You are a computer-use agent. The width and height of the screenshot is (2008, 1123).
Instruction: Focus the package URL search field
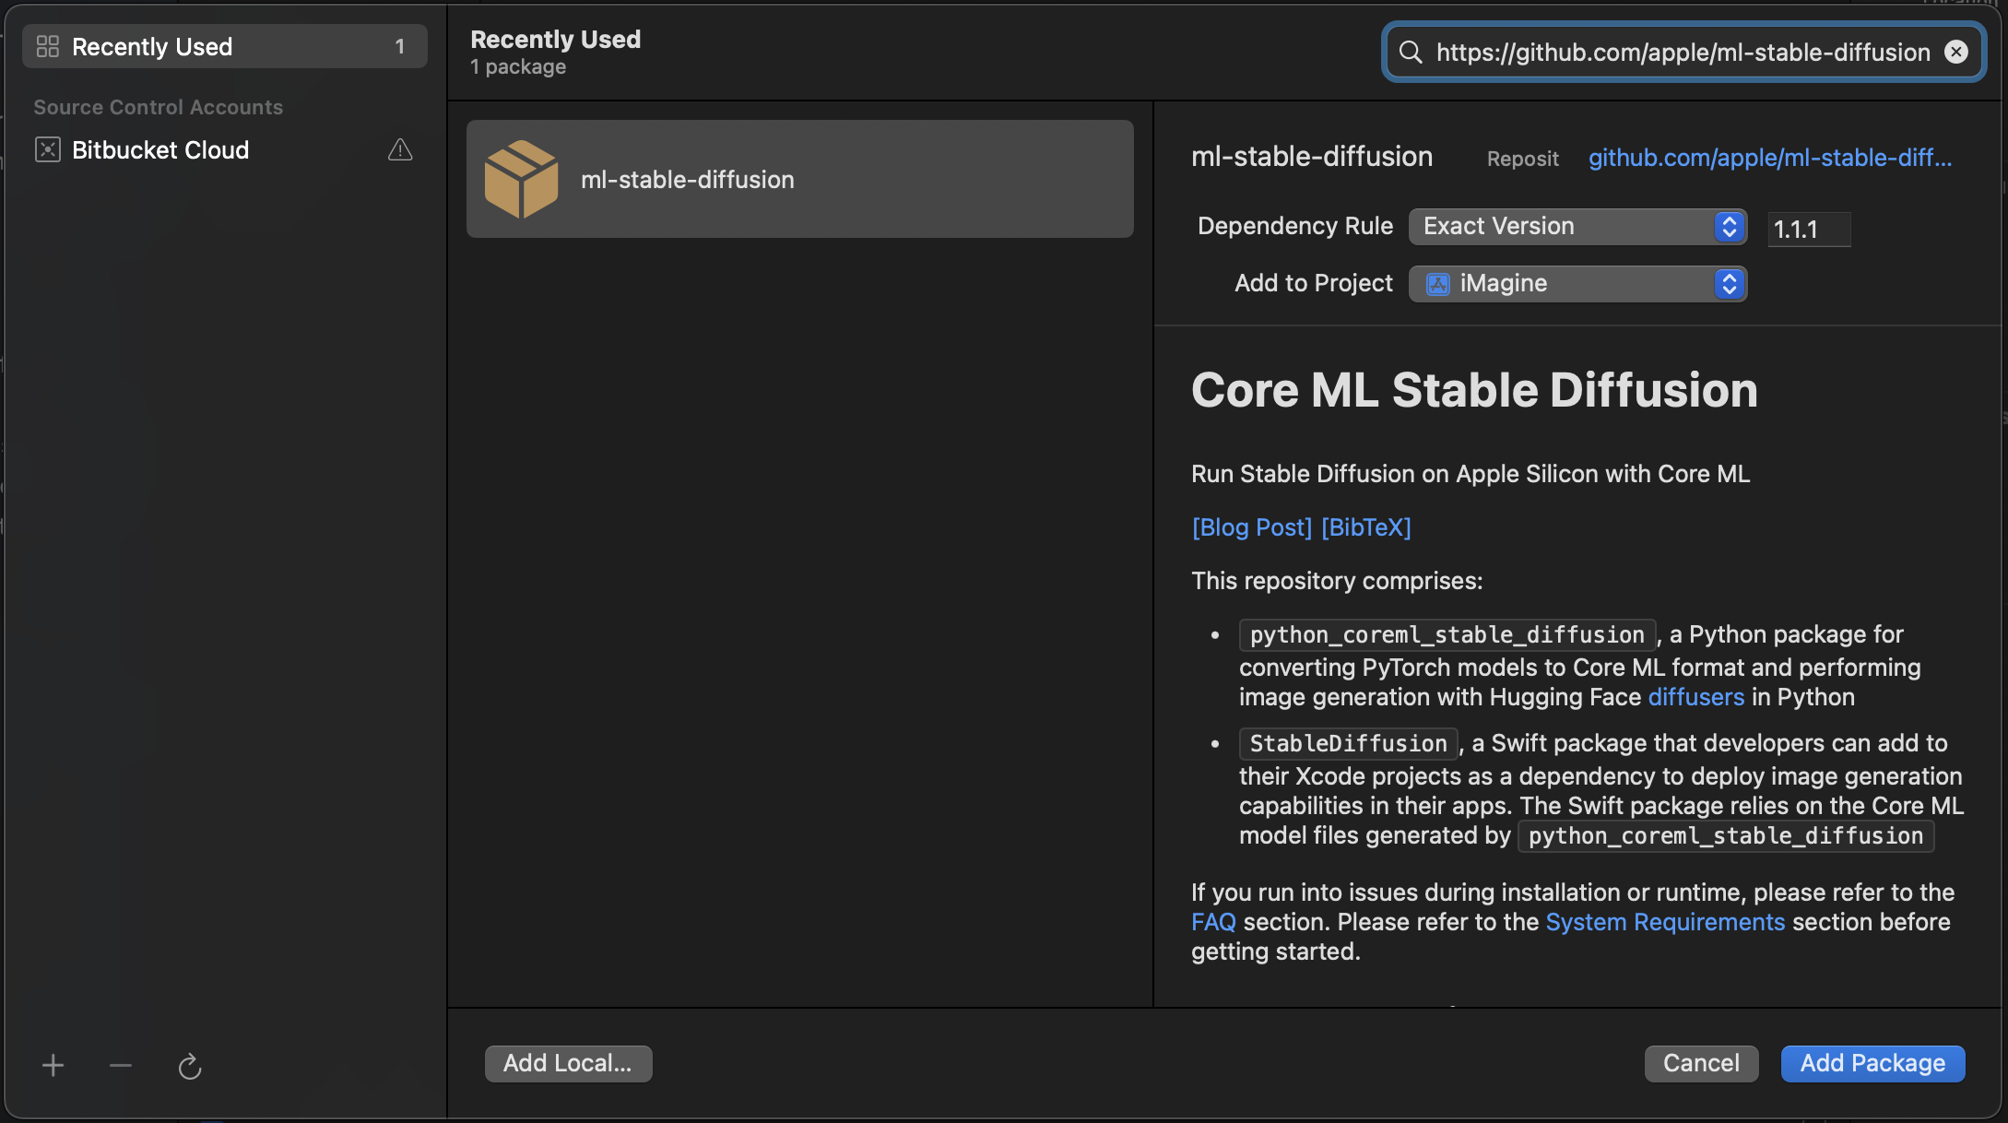tap(1683, 53)
